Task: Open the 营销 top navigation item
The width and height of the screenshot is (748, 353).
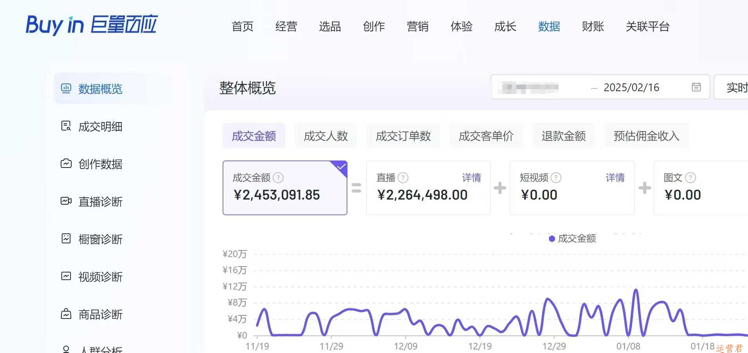Action: point(418,27)
